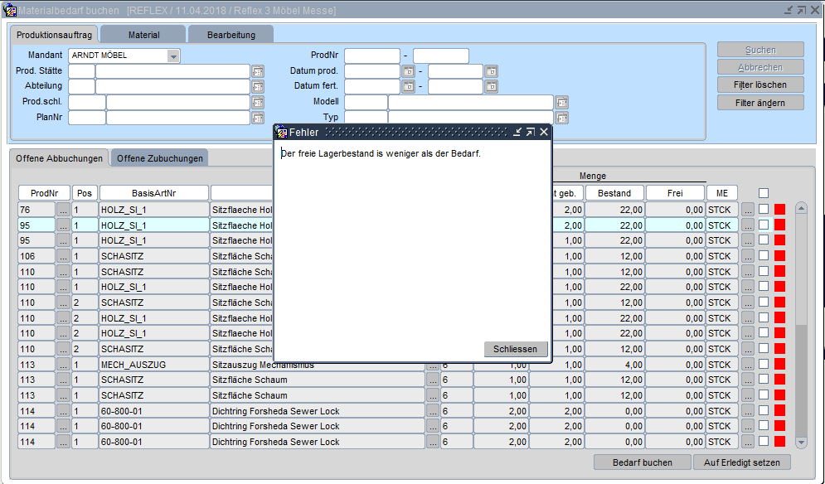Open the ellipsis next to ProdNr 106

(x=64, y=256)
